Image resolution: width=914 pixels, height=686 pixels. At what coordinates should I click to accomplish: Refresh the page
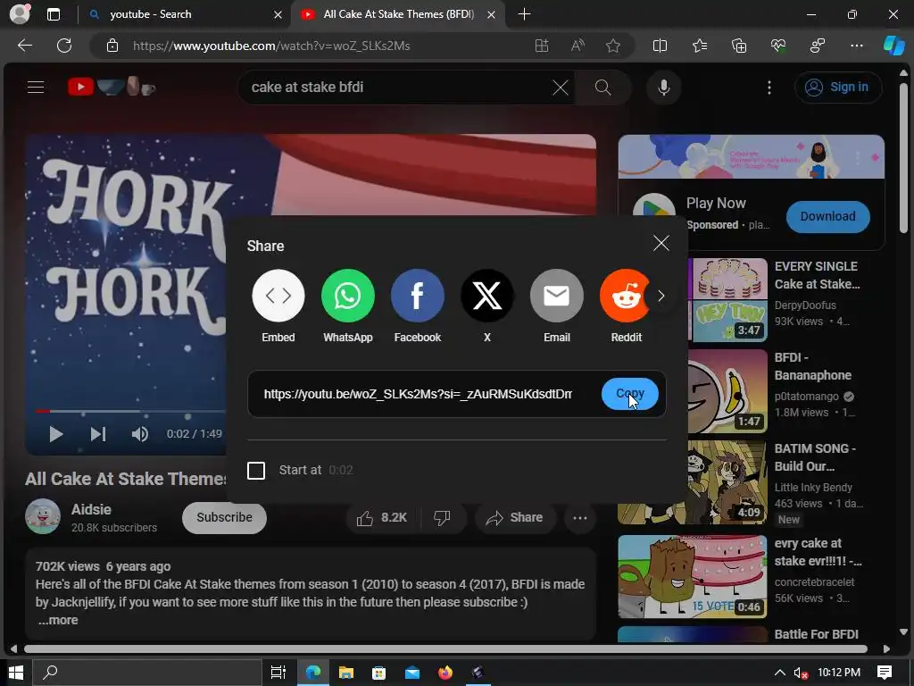[64, 46]
